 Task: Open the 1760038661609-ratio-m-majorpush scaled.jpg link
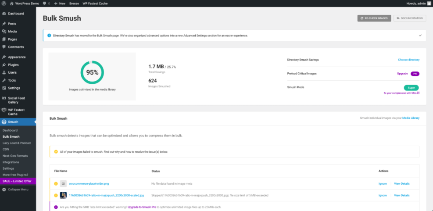pos(106,195)
